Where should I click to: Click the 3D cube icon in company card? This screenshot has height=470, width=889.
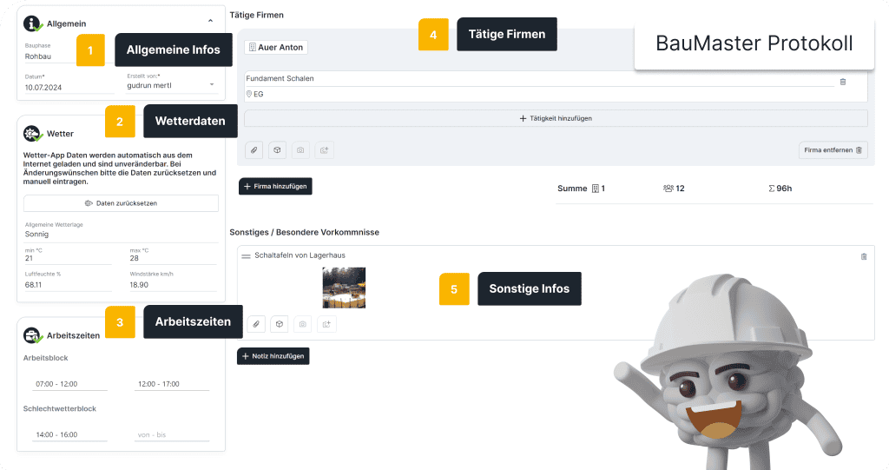pyautogui.click(x=277, y=150)
